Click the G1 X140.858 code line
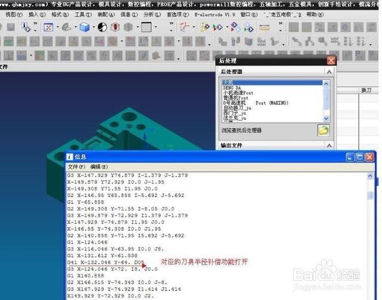Screen dimensions: 382x300 (x=85, y=276)
